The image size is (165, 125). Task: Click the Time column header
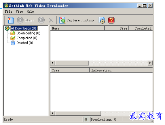(x=70, y=70)
